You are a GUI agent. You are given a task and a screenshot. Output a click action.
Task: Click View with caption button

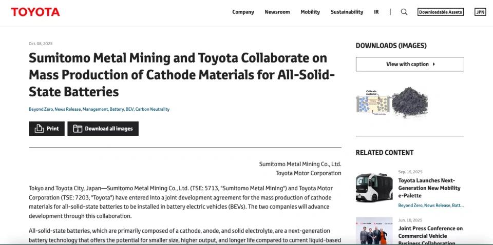[410, 64]
